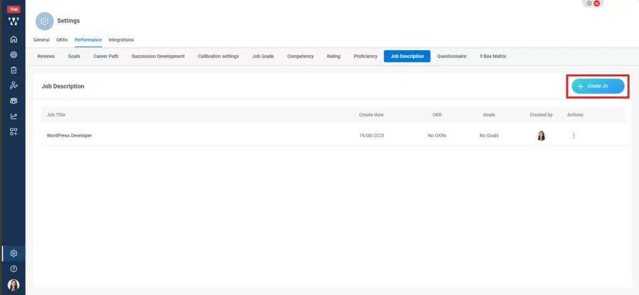639x295 pixels.
Task: Open the Proficiency sub-tab
Action: click(x=366, y=56)
